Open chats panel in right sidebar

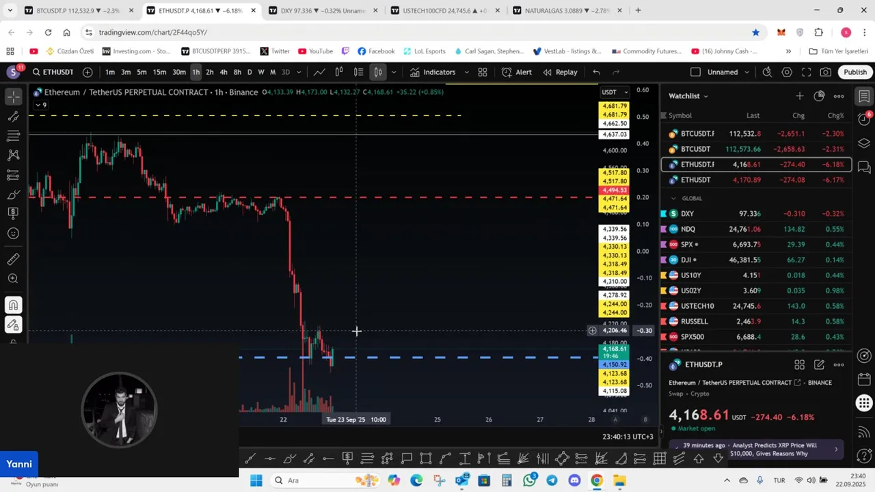tap(864, 167)
